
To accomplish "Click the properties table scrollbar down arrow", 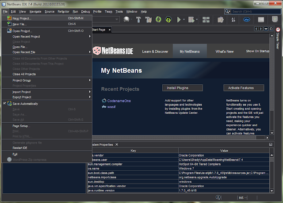I will 272,191.
